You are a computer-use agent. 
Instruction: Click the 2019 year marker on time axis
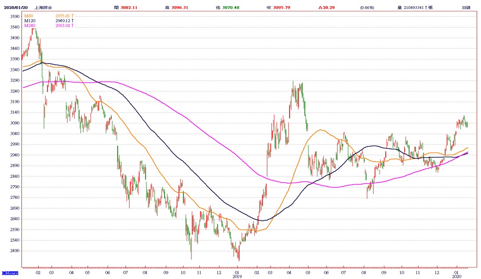click(x=237, y=276)
